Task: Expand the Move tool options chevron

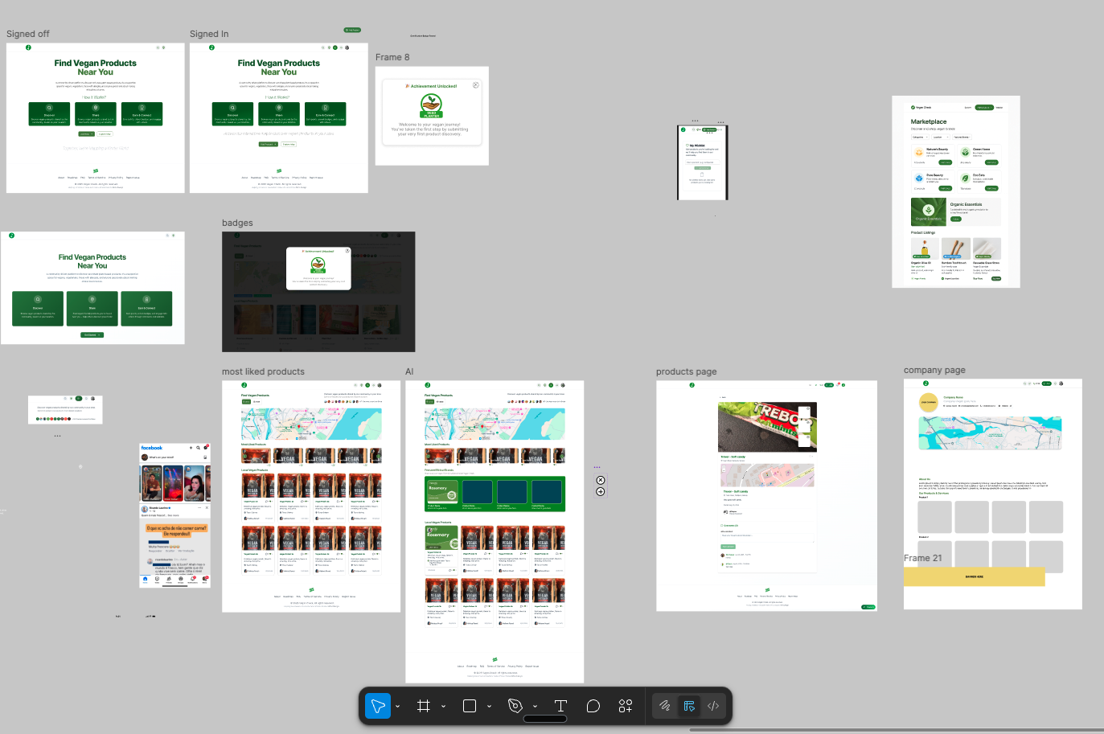Action: (x=397, y=707)
